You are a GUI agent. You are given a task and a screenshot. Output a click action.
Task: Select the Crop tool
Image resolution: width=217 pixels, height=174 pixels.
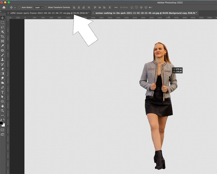point(3,37)
